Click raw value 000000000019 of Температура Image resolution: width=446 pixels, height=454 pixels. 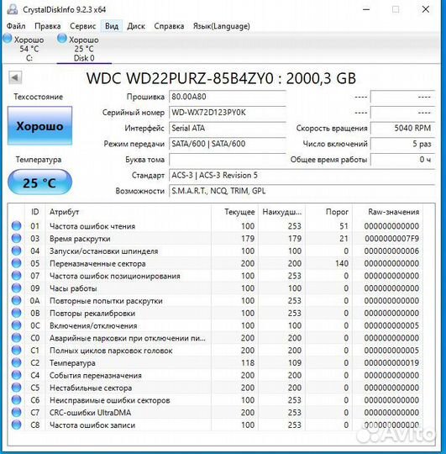pos(391,363)
